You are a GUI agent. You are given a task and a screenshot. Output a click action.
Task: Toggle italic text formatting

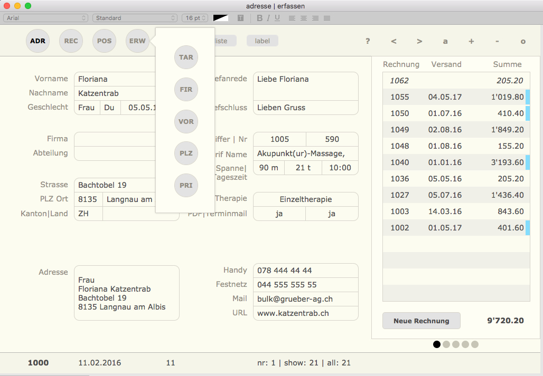pos(268,18)
